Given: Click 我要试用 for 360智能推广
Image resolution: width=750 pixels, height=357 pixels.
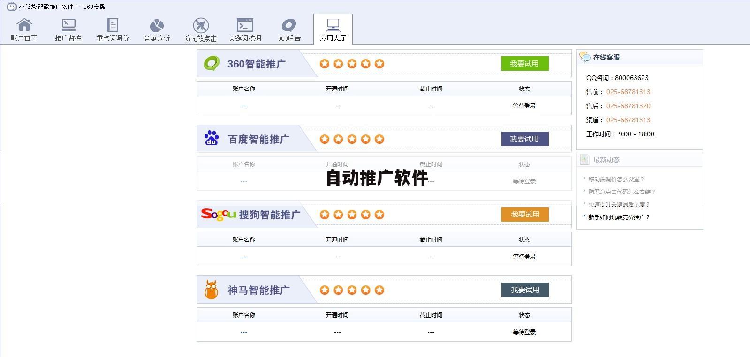Looking at the screenshot, I should pyautogui.click(x=525, y=64).
